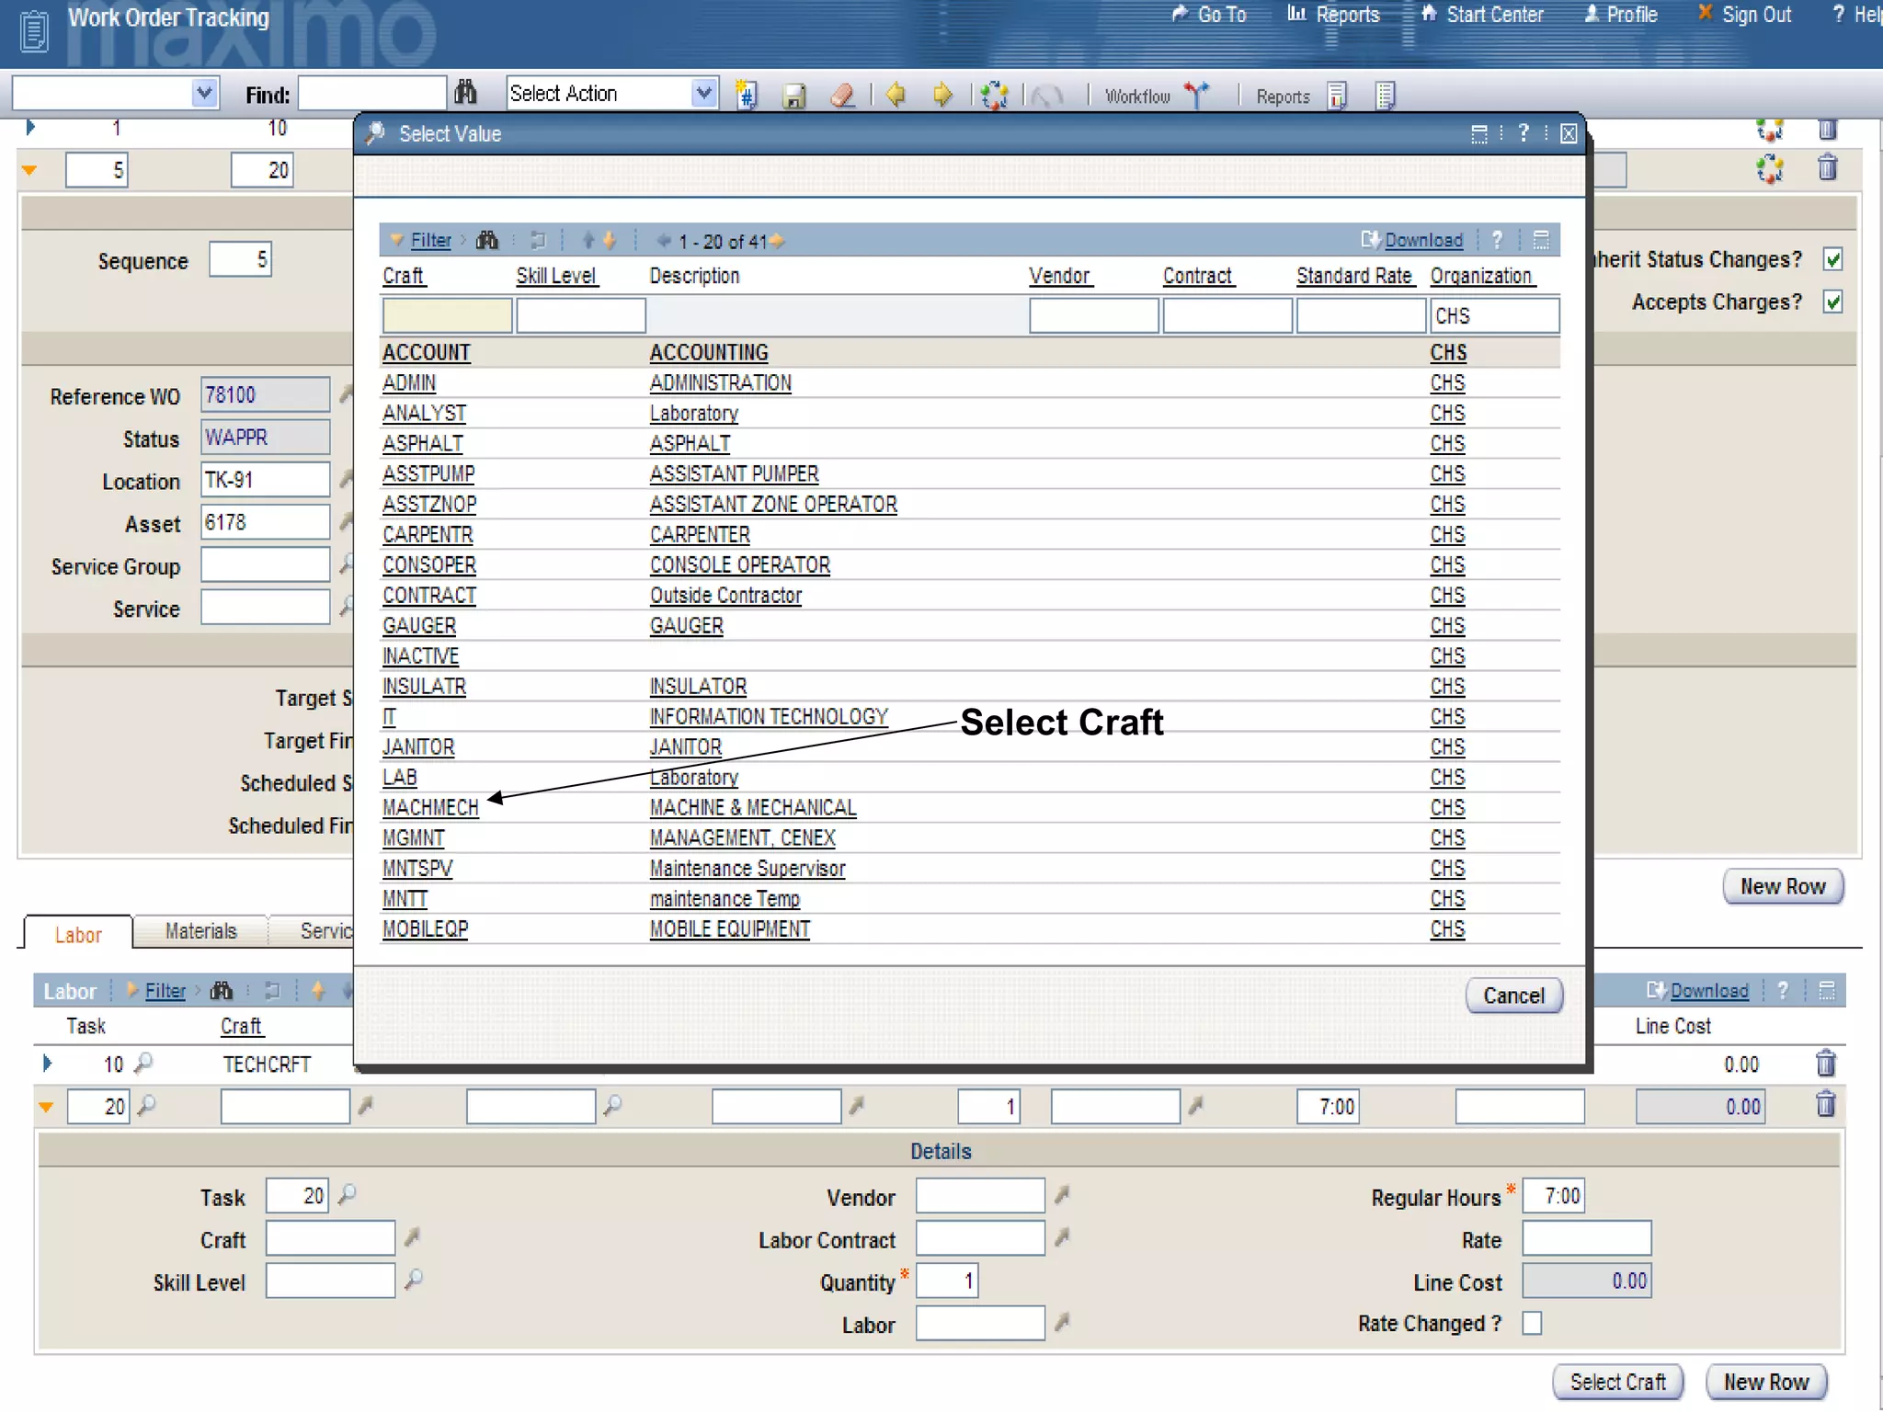
Task: Open Filter in Select Value table
Action: click(x=431, y=241)
